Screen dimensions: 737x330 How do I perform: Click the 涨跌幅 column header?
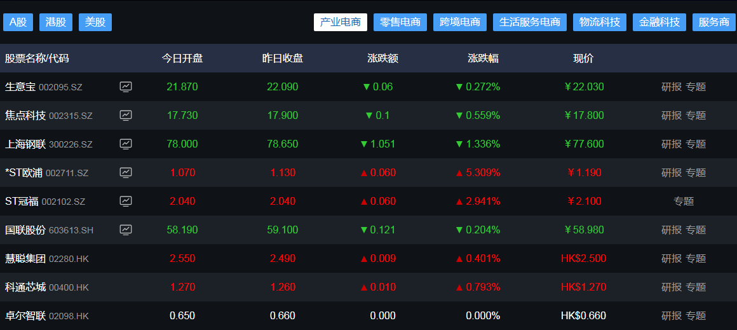click(x=483, y=58)
